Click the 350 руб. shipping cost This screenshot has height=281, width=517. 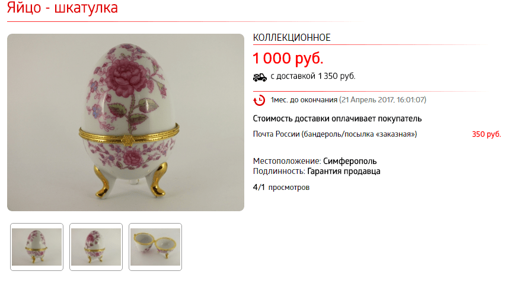(x=486, y=134)
